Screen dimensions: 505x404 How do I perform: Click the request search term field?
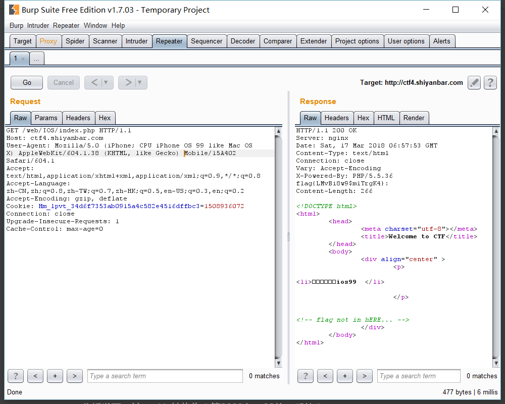(165, 376)
